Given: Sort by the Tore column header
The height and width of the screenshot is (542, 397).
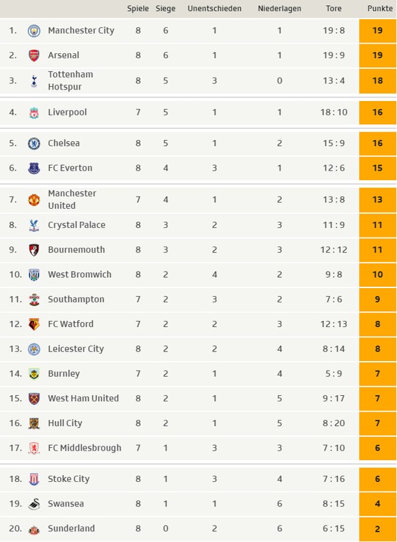Looking at the screenshot, I should point(334,8).
